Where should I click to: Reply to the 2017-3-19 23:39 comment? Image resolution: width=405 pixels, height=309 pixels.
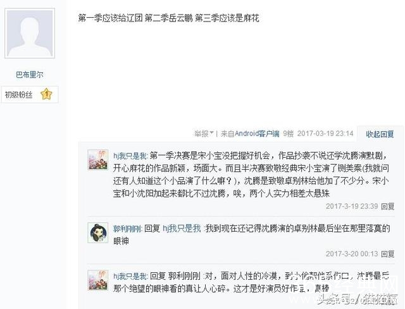click(388, 206)
